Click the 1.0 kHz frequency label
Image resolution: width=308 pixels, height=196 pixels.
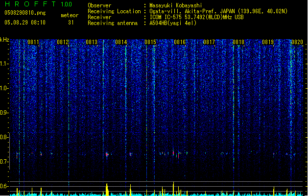click(4, 88)
